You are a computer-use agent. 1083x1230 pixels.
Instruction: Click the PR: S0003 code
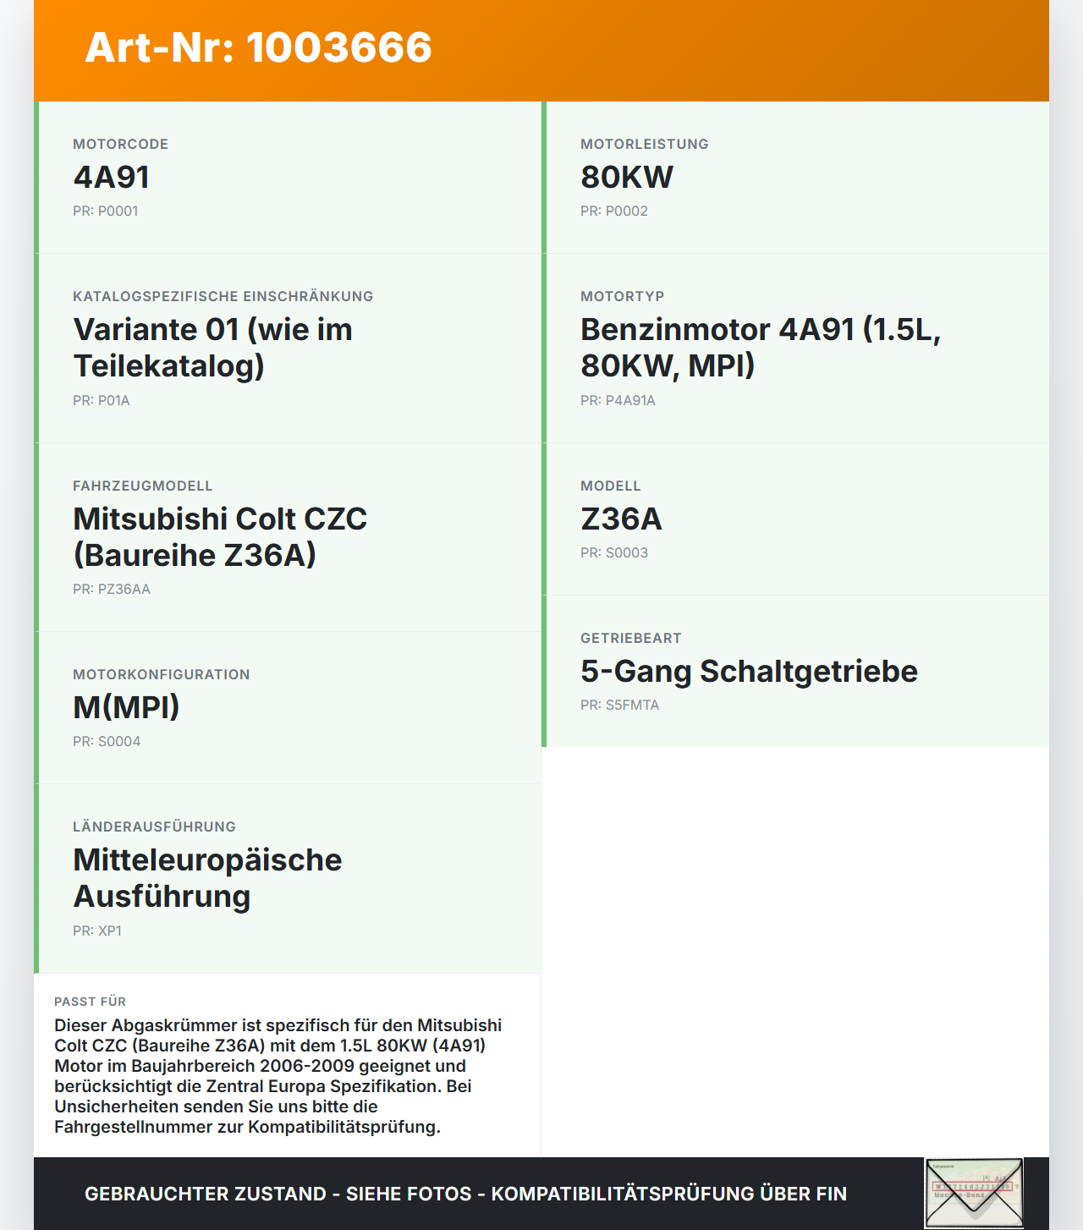pos(614,552)
